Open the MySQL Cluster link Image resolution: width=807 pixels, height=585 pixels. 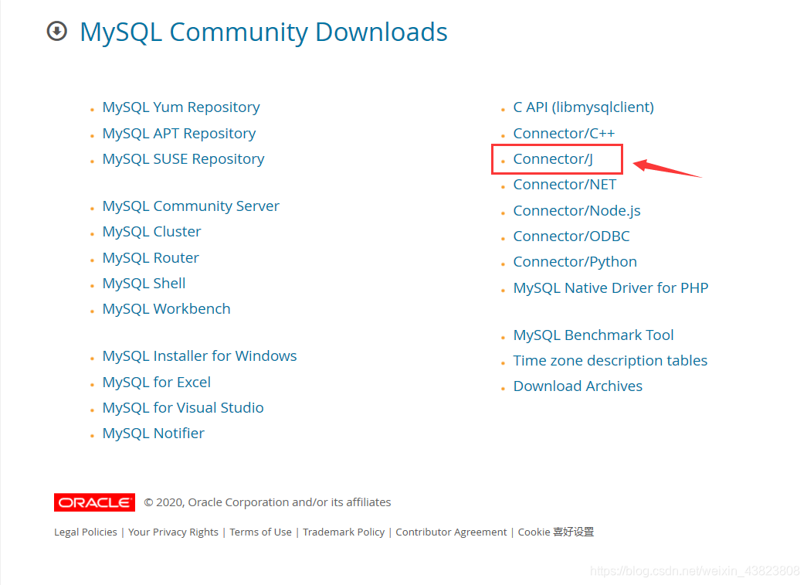152,232
